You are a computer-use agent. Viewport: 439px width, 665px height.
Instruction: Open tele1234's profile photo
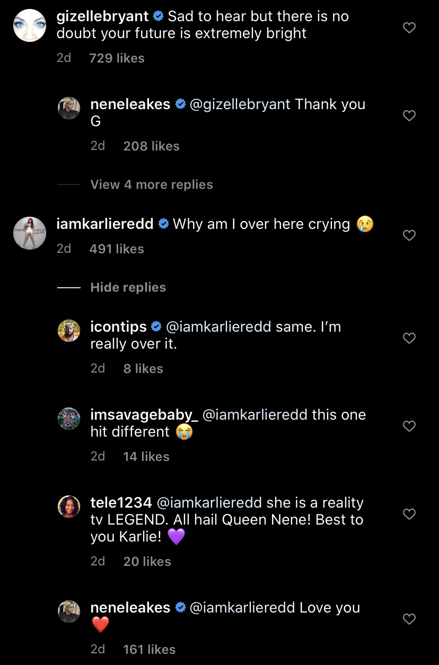click(x=69, y=507)
